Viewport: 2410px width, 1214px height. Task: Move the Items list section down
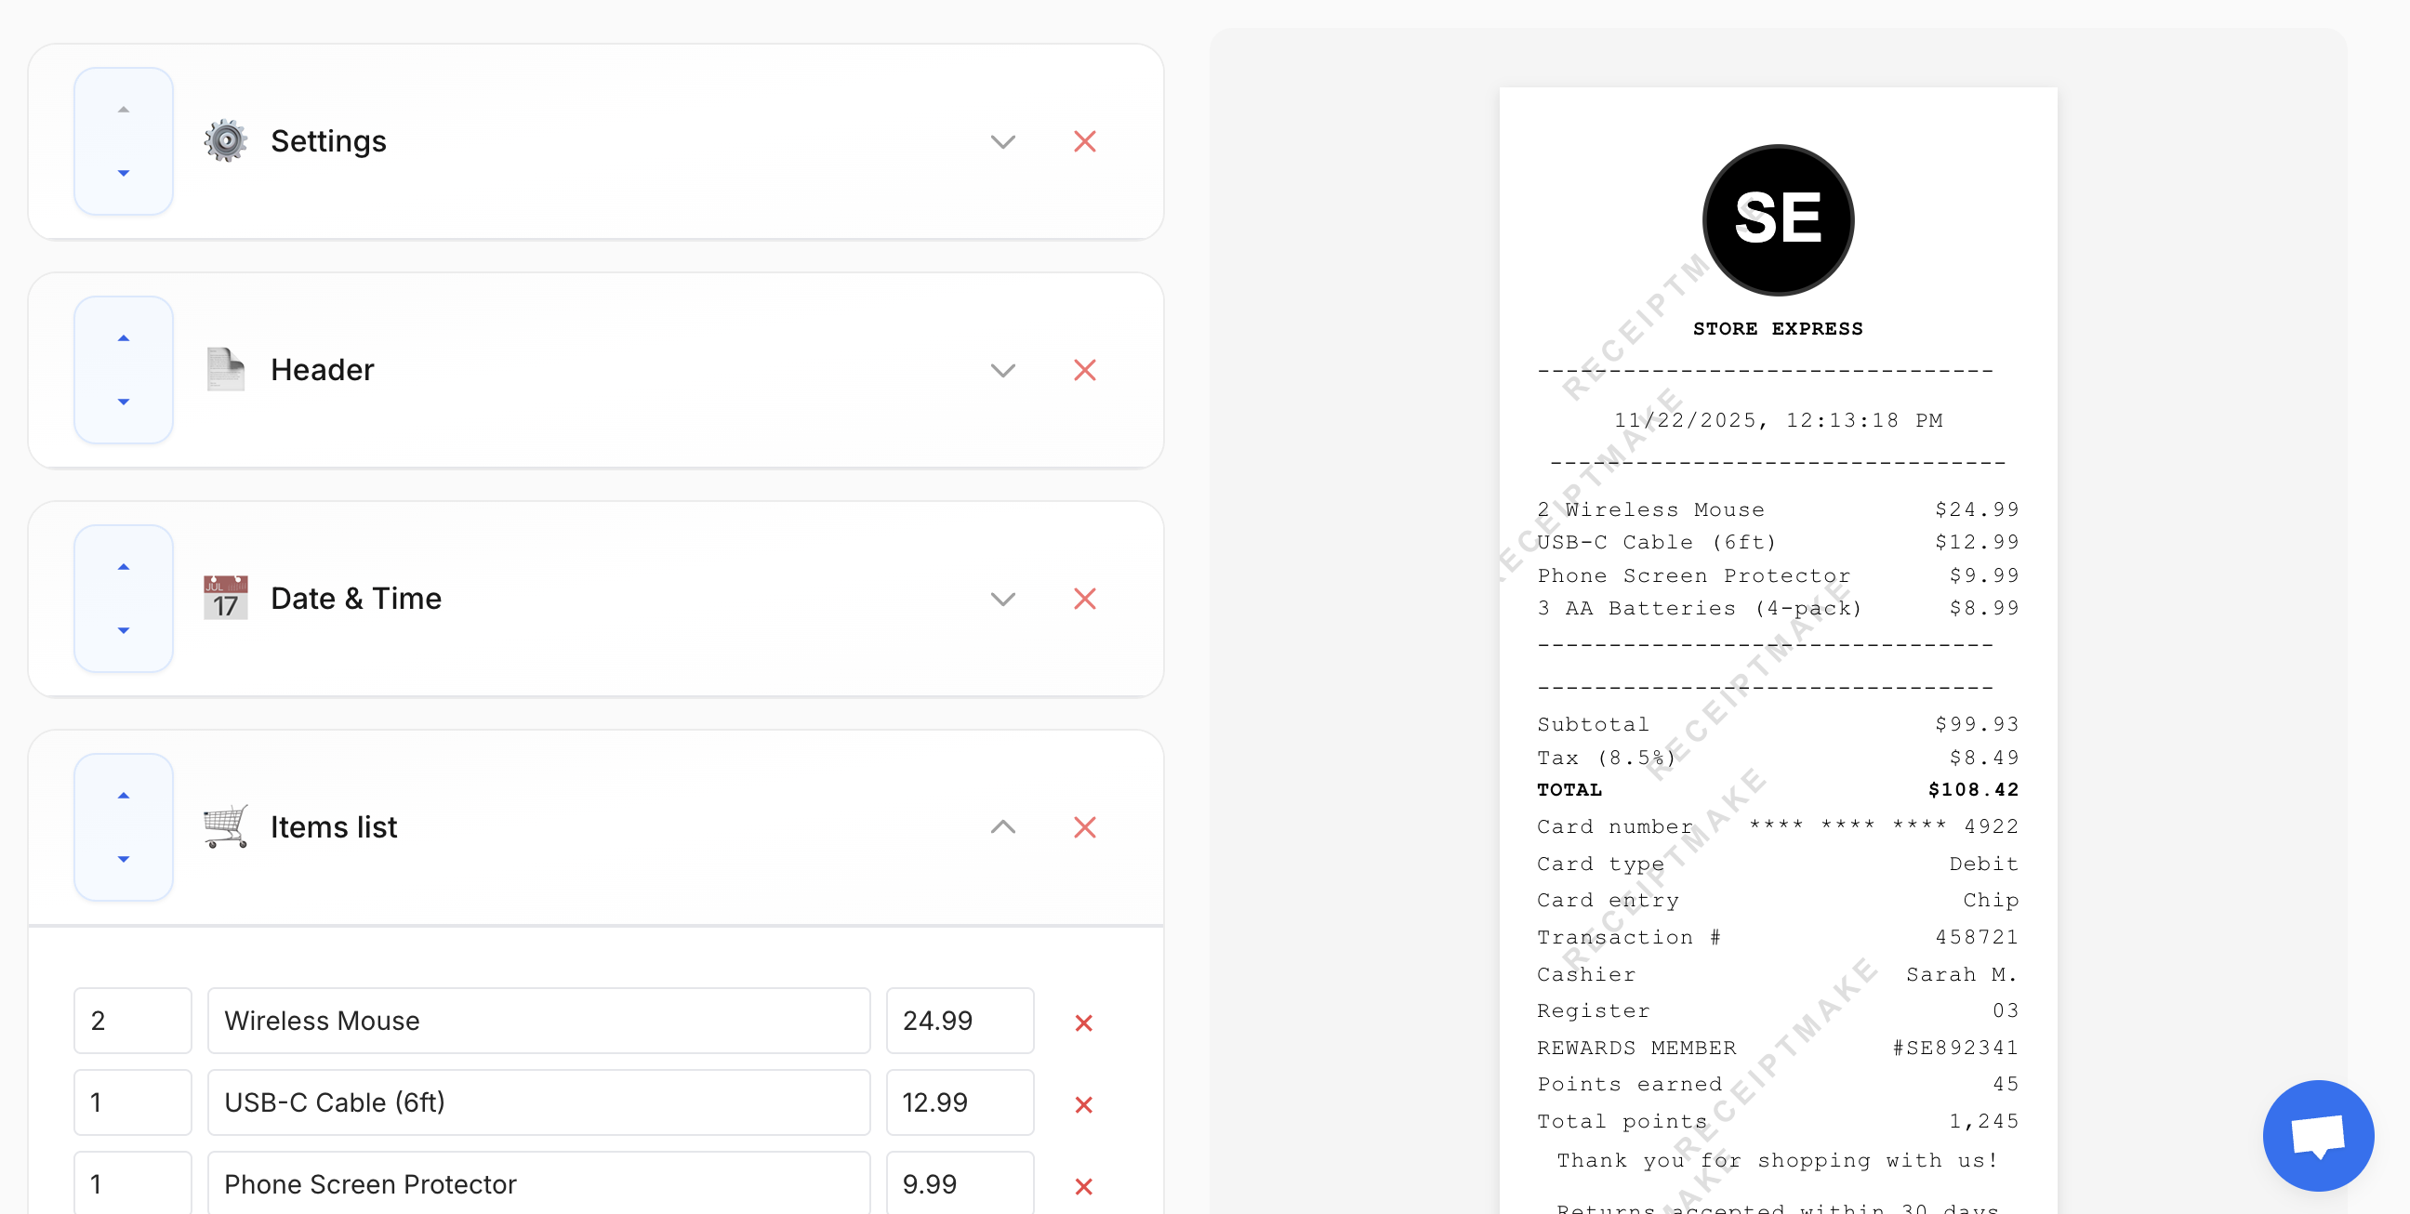click(x=123, y=859)
